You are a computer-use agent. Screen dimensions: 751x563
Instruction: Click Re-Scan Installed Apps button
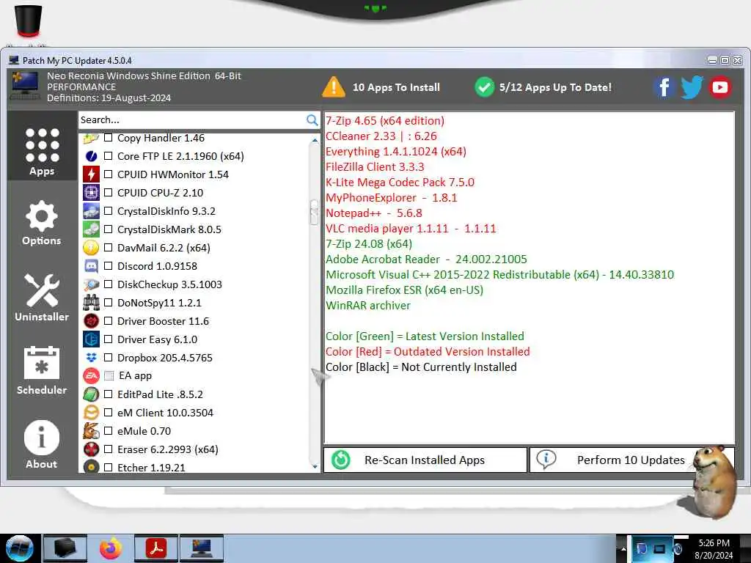coord(425,460)
